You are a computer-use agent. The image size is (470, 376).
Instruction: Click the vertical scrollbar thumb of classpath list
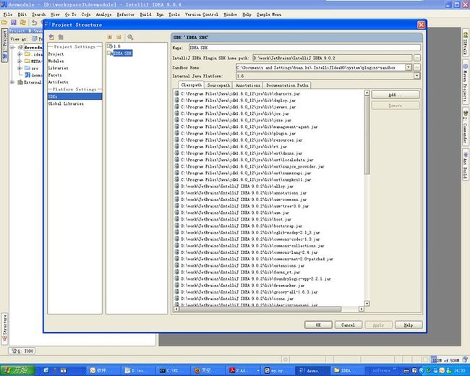click(x=367, y=135)
